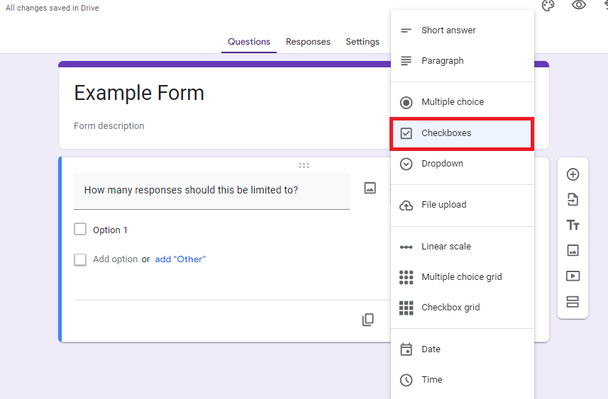Edit the Example Form title
608x399 pixels.
click(139, 94)
